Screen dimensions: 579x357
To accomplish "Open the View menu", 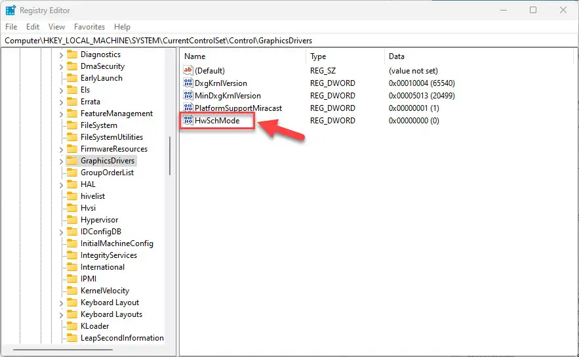I will coord(56,27).
